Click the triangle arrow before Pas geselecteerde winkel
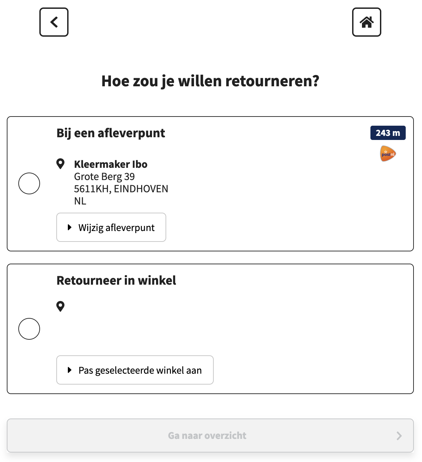This screenshot has width=422, height=462. click(x=70, y=370)
